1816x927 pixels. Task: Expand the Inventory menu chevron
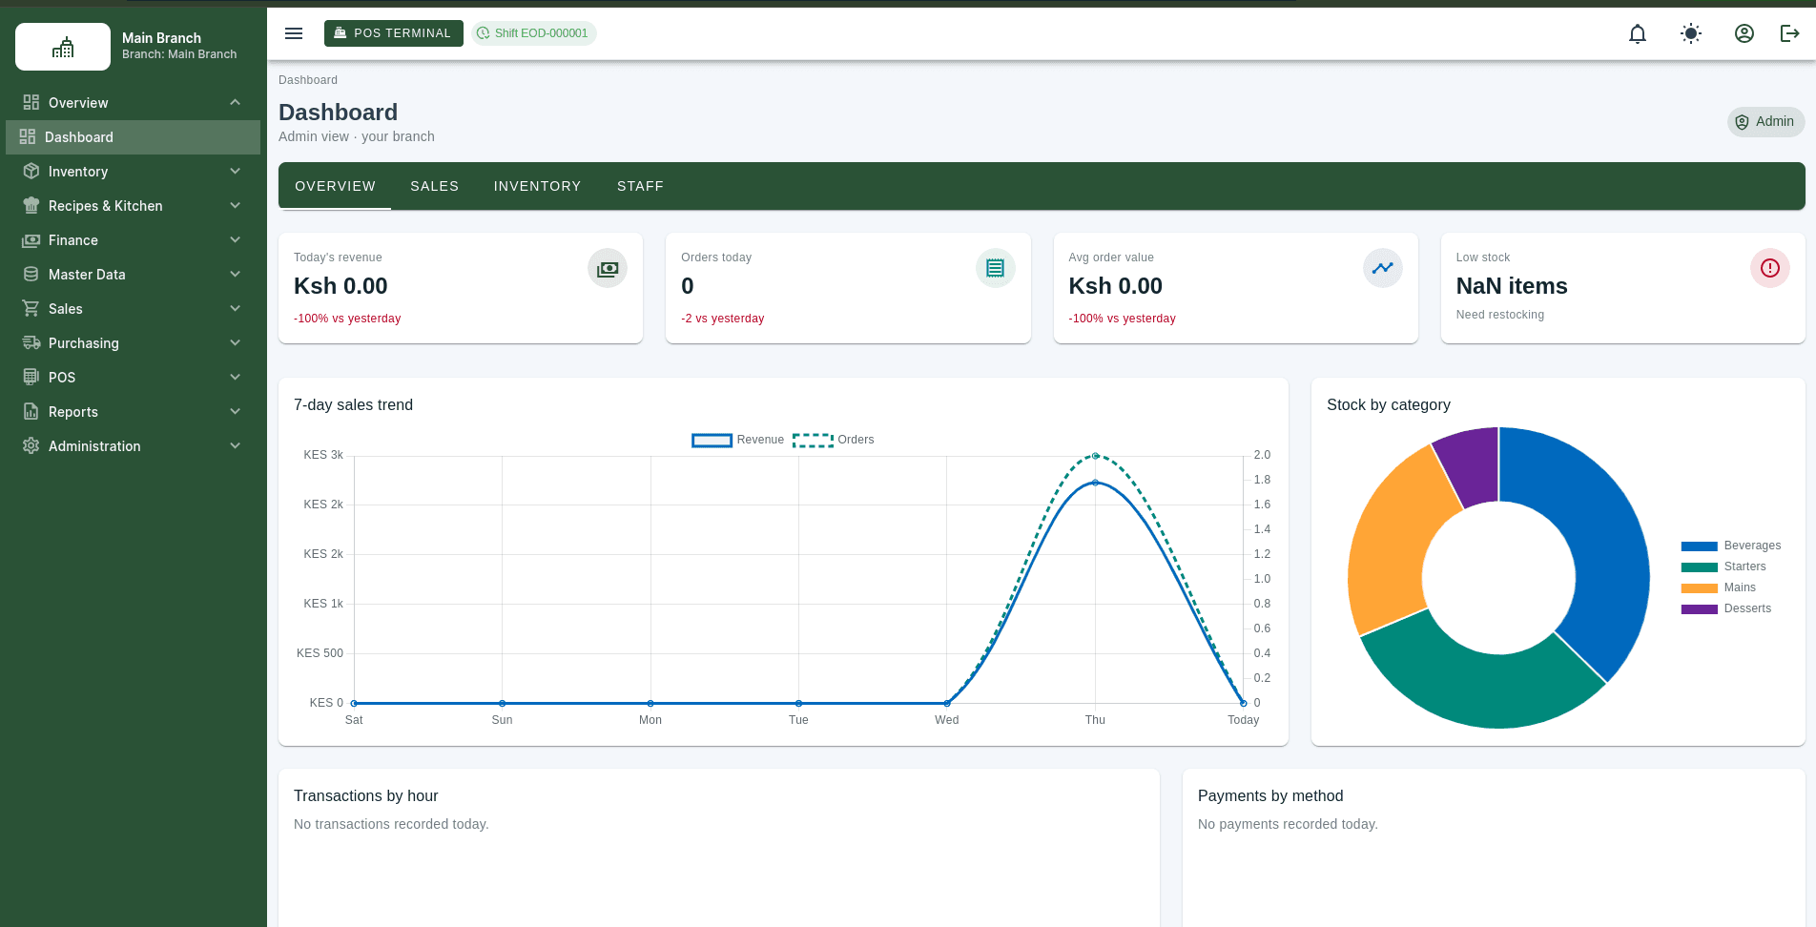point(235,171)
